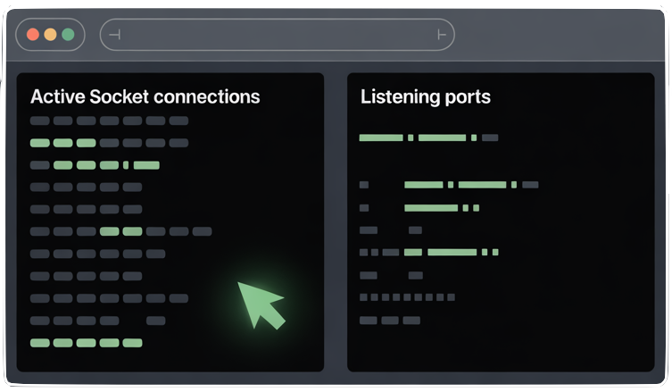The image size is (672, 392).
Task: Click the red close window dot
Action: point(33,35)
